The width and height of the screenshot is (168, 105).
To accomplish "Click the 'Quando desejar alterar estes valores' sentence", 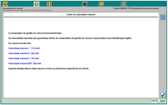I will 48,69.
